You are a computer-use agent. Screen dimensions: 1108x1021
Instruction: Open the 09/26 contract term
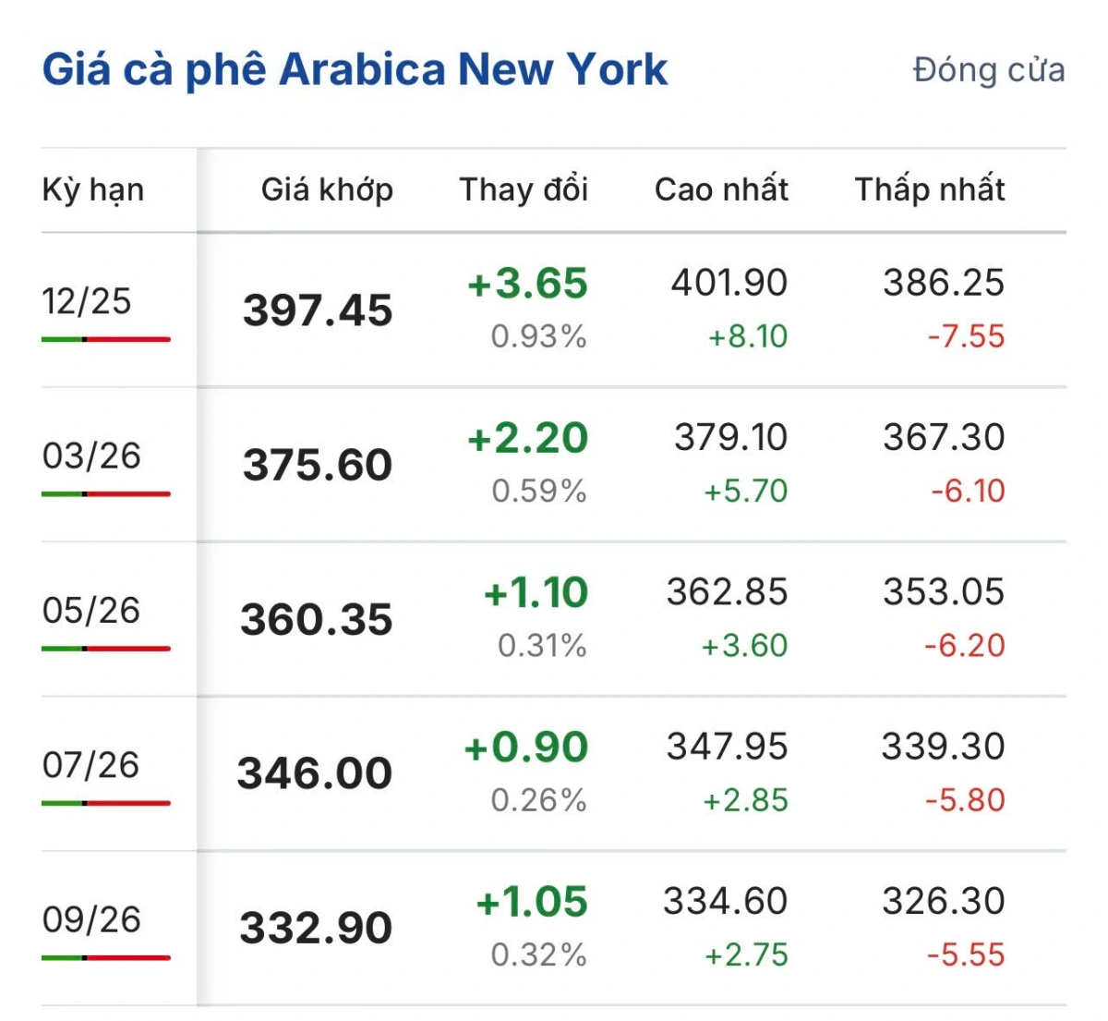[x=91, y=919]
